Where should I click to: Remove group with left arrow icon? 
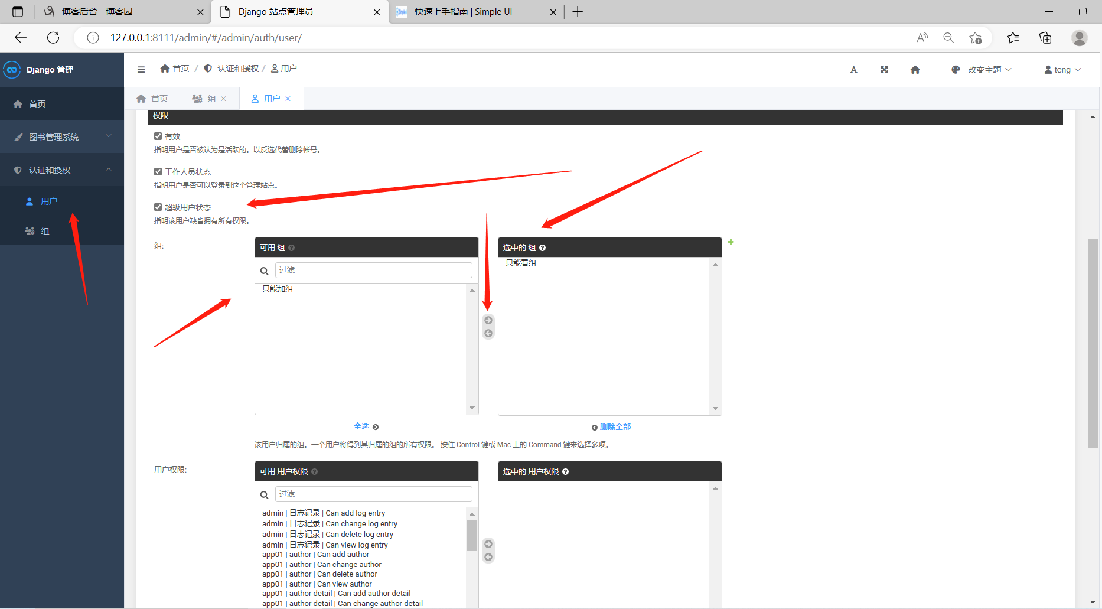point(488,333)
